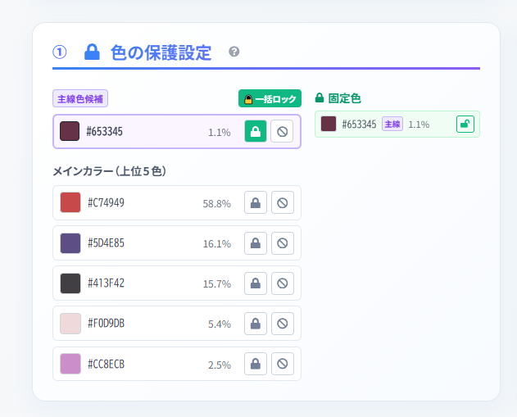Exclude the #CC8ECB color
Viewport: 517px width, 417px height.
[x=282, y=364]
